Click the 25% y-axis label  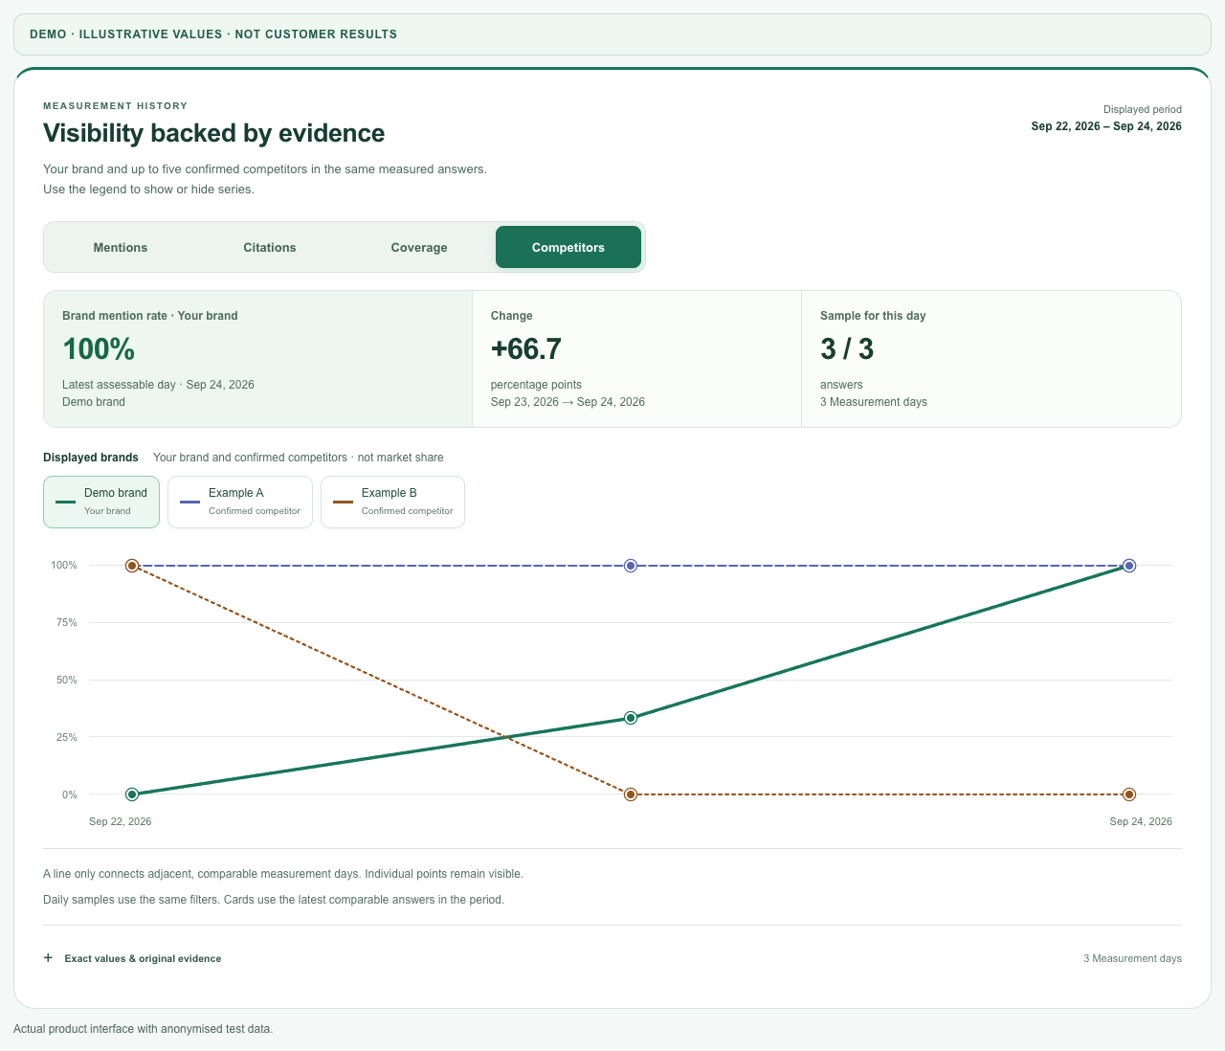pyautogui.click(x=66, y=737)
